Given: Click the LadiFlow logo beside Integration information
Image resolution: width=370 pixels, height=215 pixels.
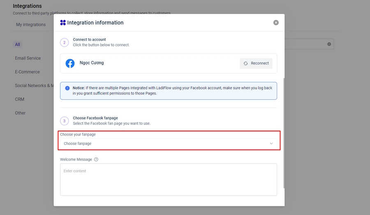Looking at the screenshot, I should (x=63, y=23).
